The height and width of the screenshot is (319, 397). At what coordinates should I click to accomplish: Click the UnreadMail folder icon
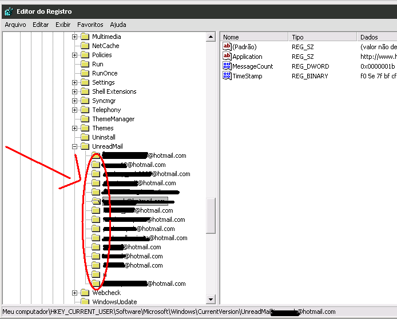click(x=85, y=146)
